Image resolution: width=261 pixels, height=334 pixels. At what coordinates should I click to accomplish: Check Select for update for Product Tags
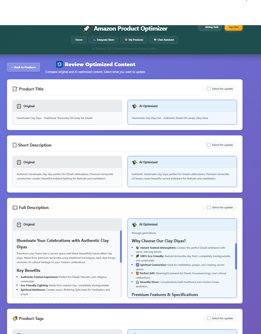point(209,318)
